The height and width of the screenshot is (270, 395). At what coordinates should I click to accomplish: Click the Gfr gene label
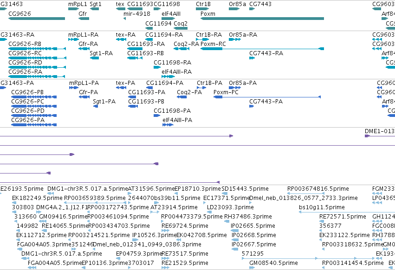point(83,13)
